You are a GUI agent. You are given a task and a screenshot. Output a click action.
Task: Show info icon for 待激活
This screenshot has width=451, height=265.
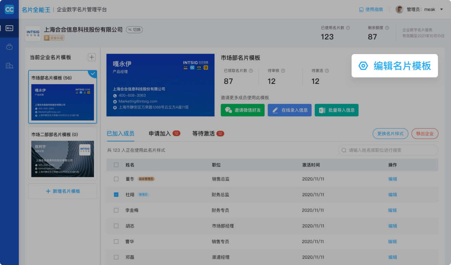coord(327,71)
